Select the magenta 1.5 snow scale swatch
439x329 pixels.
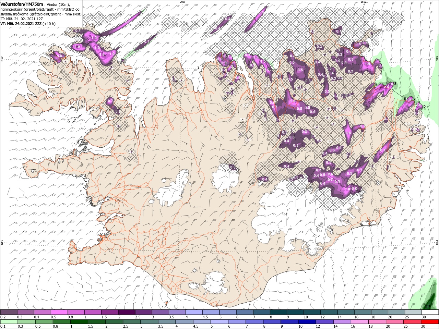[x=110, y=312]
